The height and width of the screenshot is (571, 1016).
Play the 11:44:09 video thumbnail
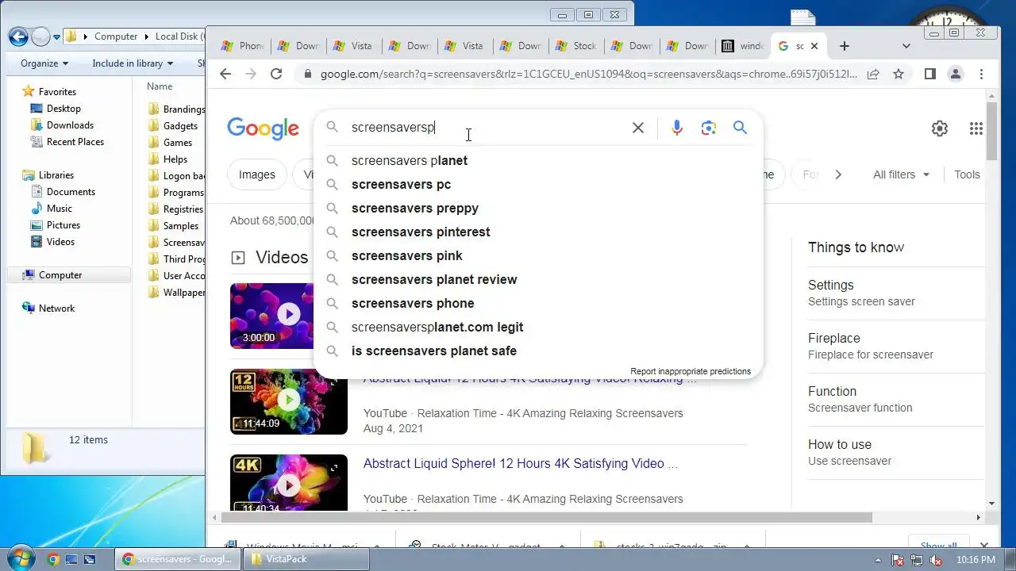point(289,401)
